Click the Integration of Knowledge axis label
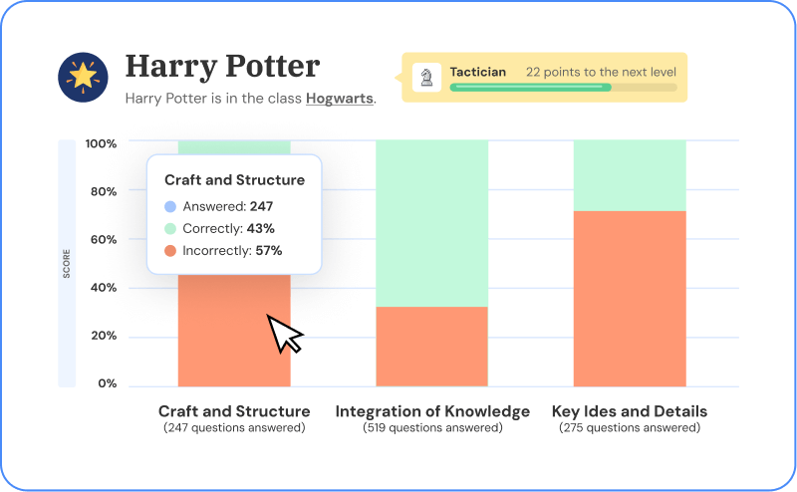The image size is (797, 492). click(x=432, y=411)
